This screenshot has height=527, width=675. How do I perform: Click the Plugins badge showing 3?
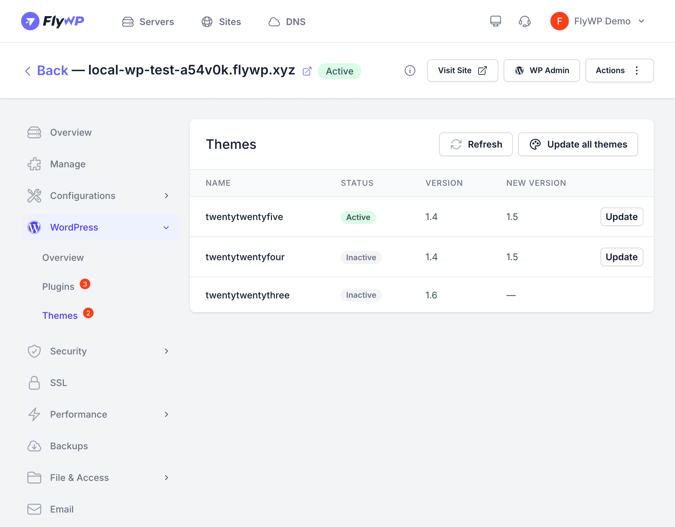click(85, 284)
